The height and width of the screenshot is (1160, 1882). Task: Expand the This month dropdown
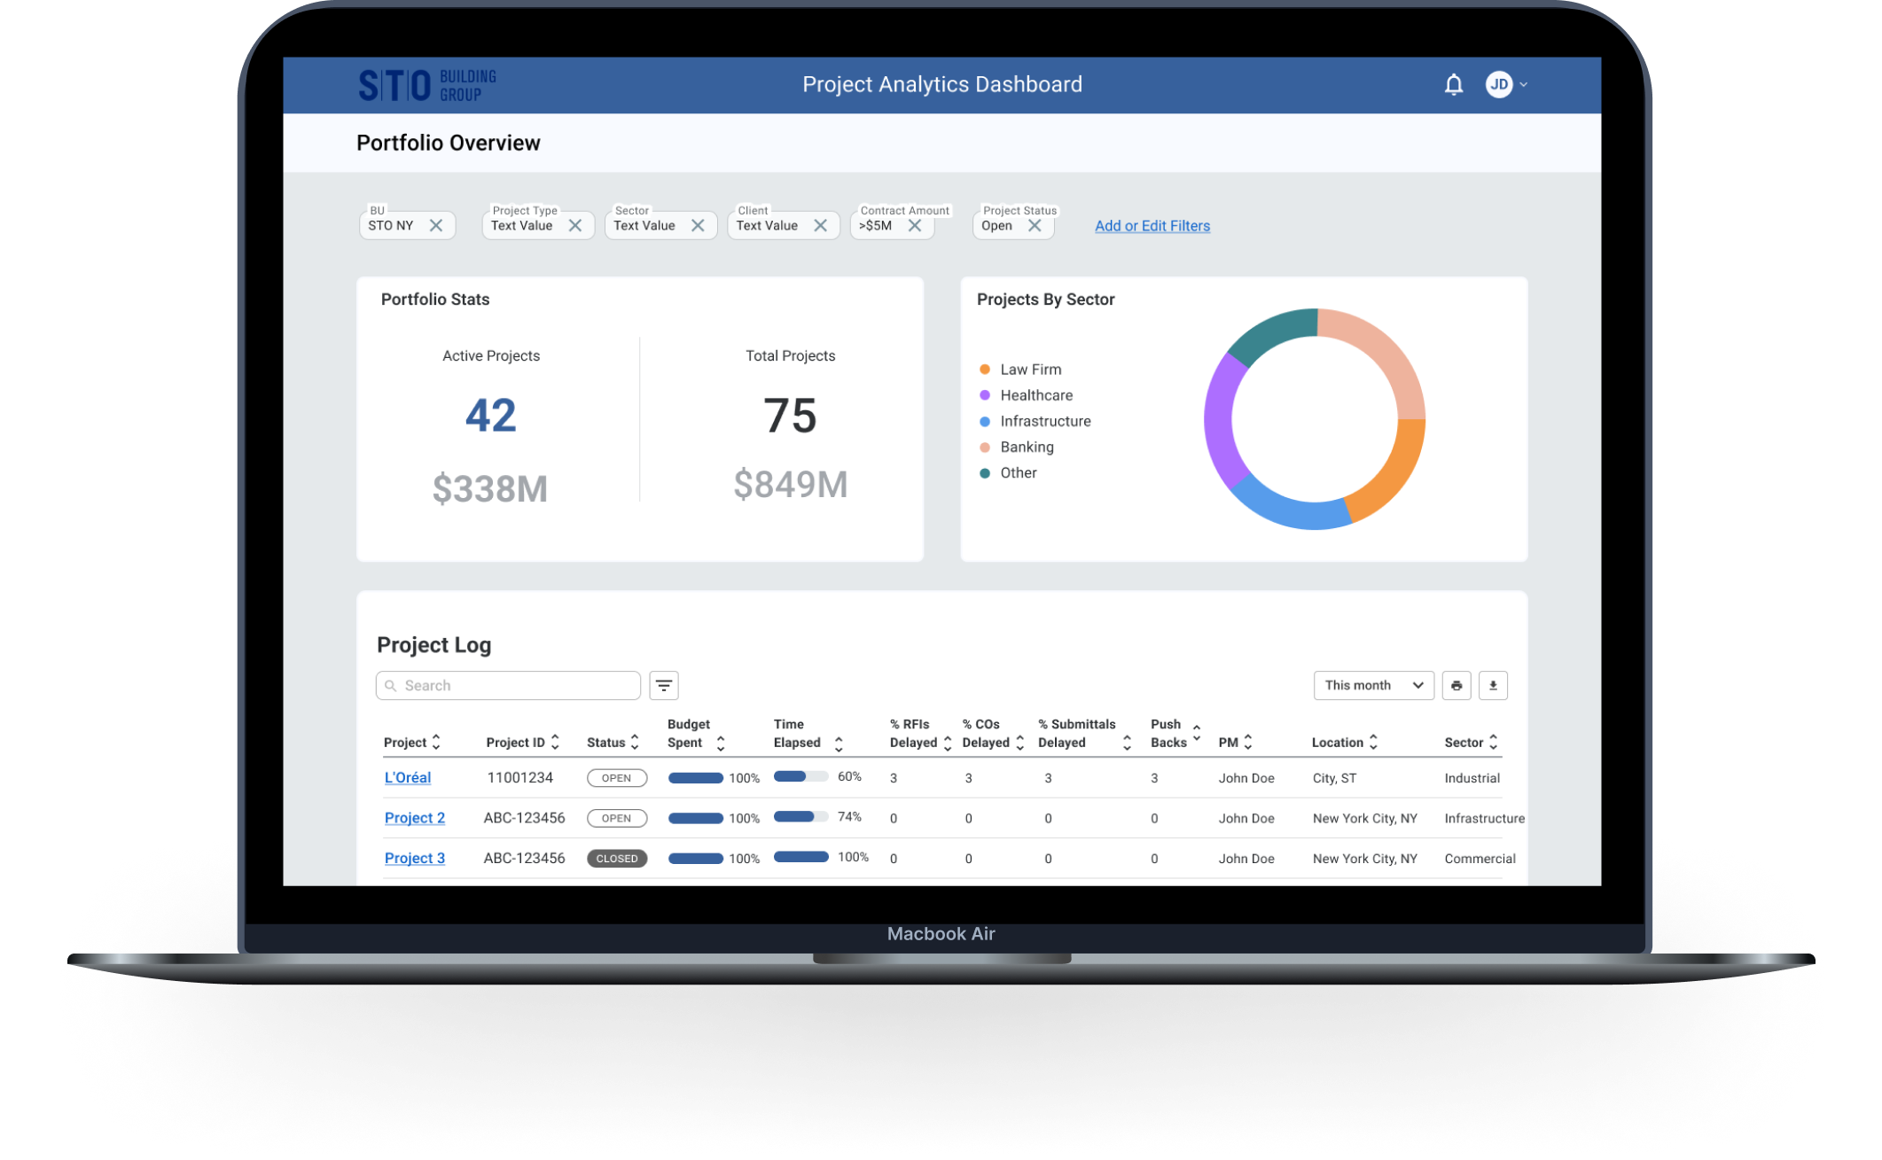pyautogui.click(x=1373, y=685)
